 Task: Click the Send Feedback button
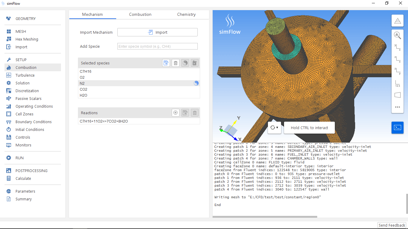[x=392, y=225]
